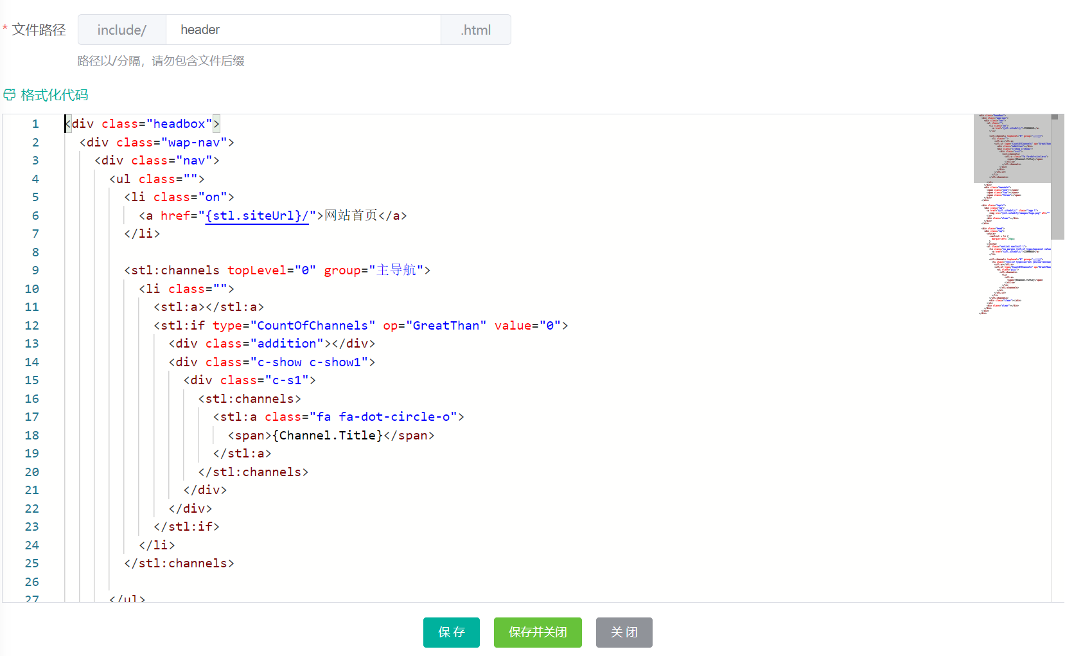The image size is (1074, 656).
Task: Click the {stl.siteUrl}/ link in code
Action: (256, 216)
